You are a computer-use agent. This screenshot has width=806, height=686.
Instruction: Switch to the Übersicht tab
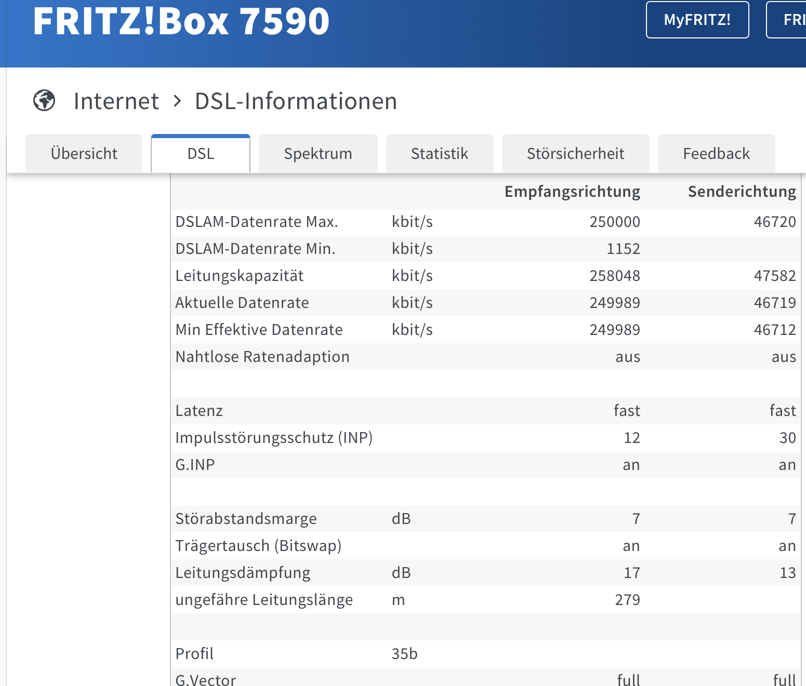click(x=84, y=153)
